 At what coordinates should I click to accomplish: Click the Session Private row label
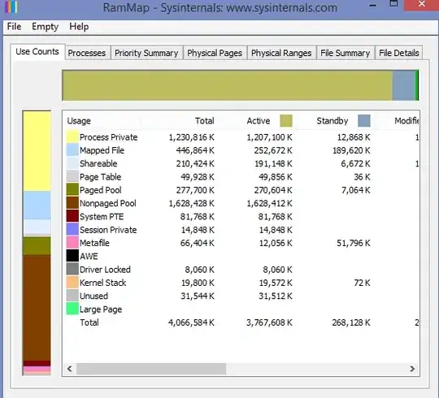(108, 230)
